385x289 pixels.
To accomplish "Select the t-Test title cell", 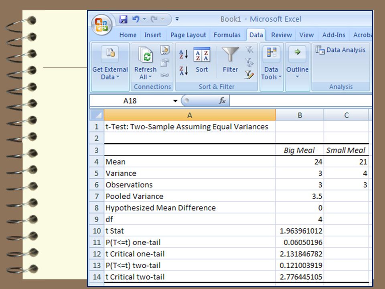I will tap(190, 127).
